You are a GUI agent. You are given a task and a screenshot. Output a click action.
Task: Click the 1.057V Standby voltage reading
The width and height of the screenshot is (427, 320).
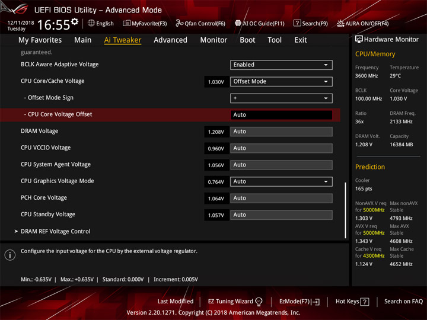click(x=216, y=215)
